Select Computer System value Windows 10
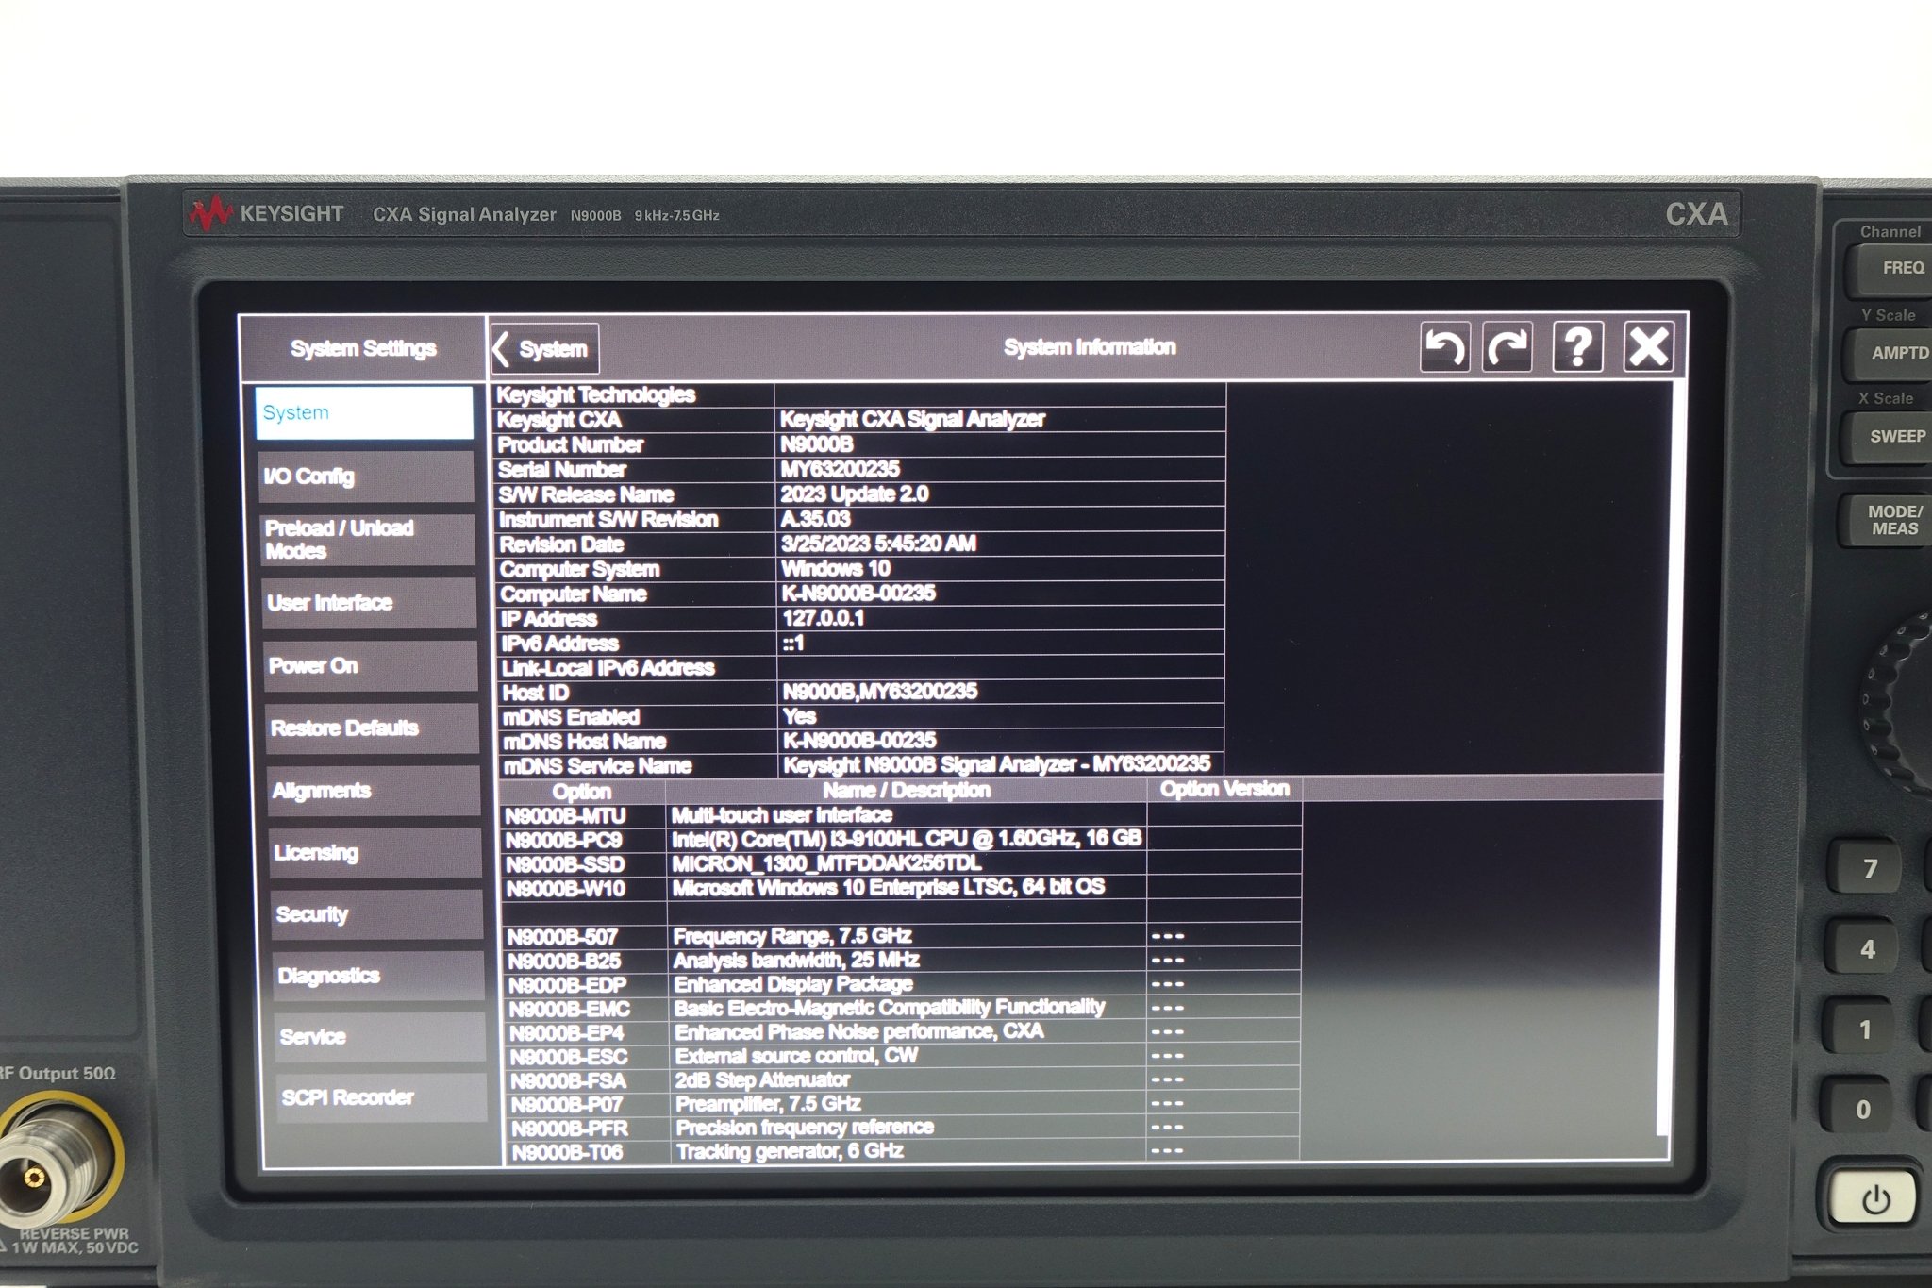 point(836,568)
